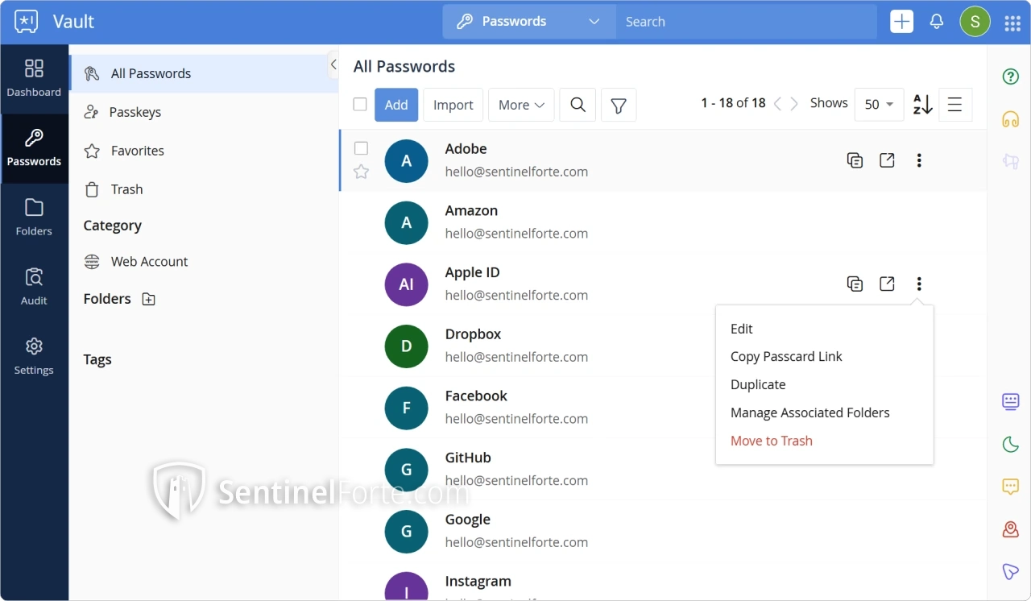Image resolution: width=1031 pixels, height=601 pixels.
Task: Click the open-link icon in Adobe row
Action: coord(887,160)
